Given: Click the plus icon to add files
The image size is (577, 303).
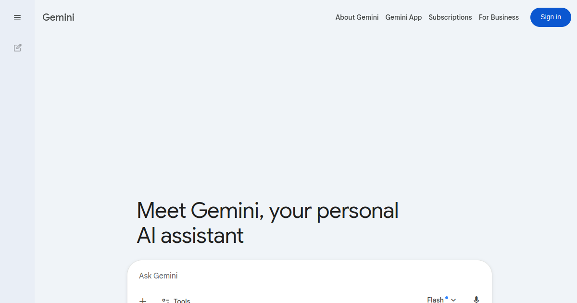Looking at the screenshot, I should (x=143, y=300).
